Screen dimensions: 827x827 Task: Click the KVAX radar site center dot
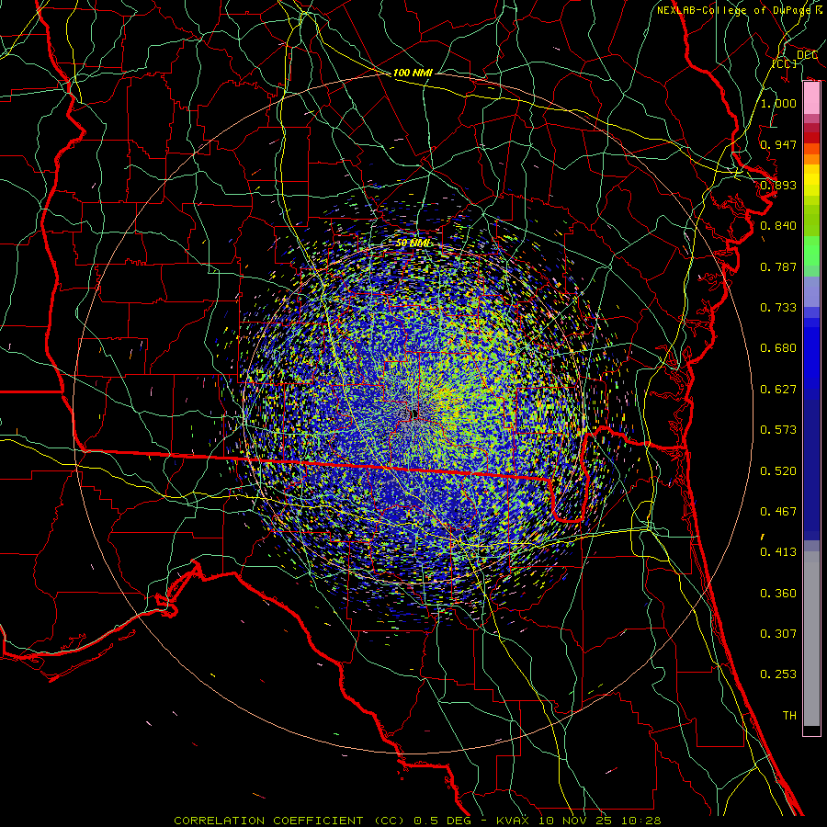[x=414, y=414]
